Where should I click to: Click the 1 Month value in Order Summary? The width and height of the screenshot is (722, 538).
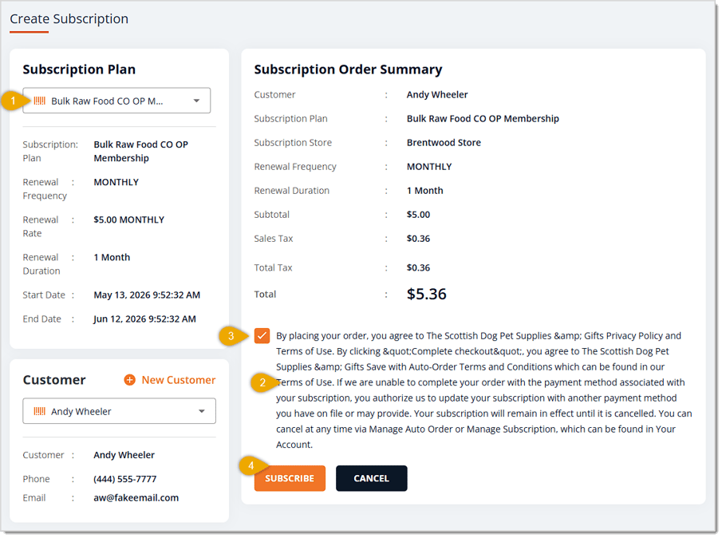click(x=424, y=191)
